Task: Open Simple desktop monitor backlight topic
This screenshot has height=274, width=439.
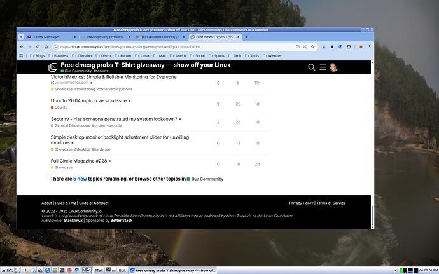Action: click(x=120, y=140)
